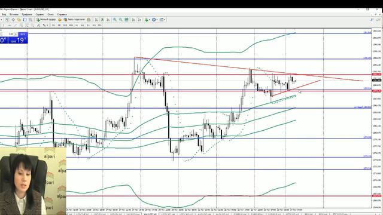Open the Сервис menu
The image size is (383, 215).
(39, 14)
